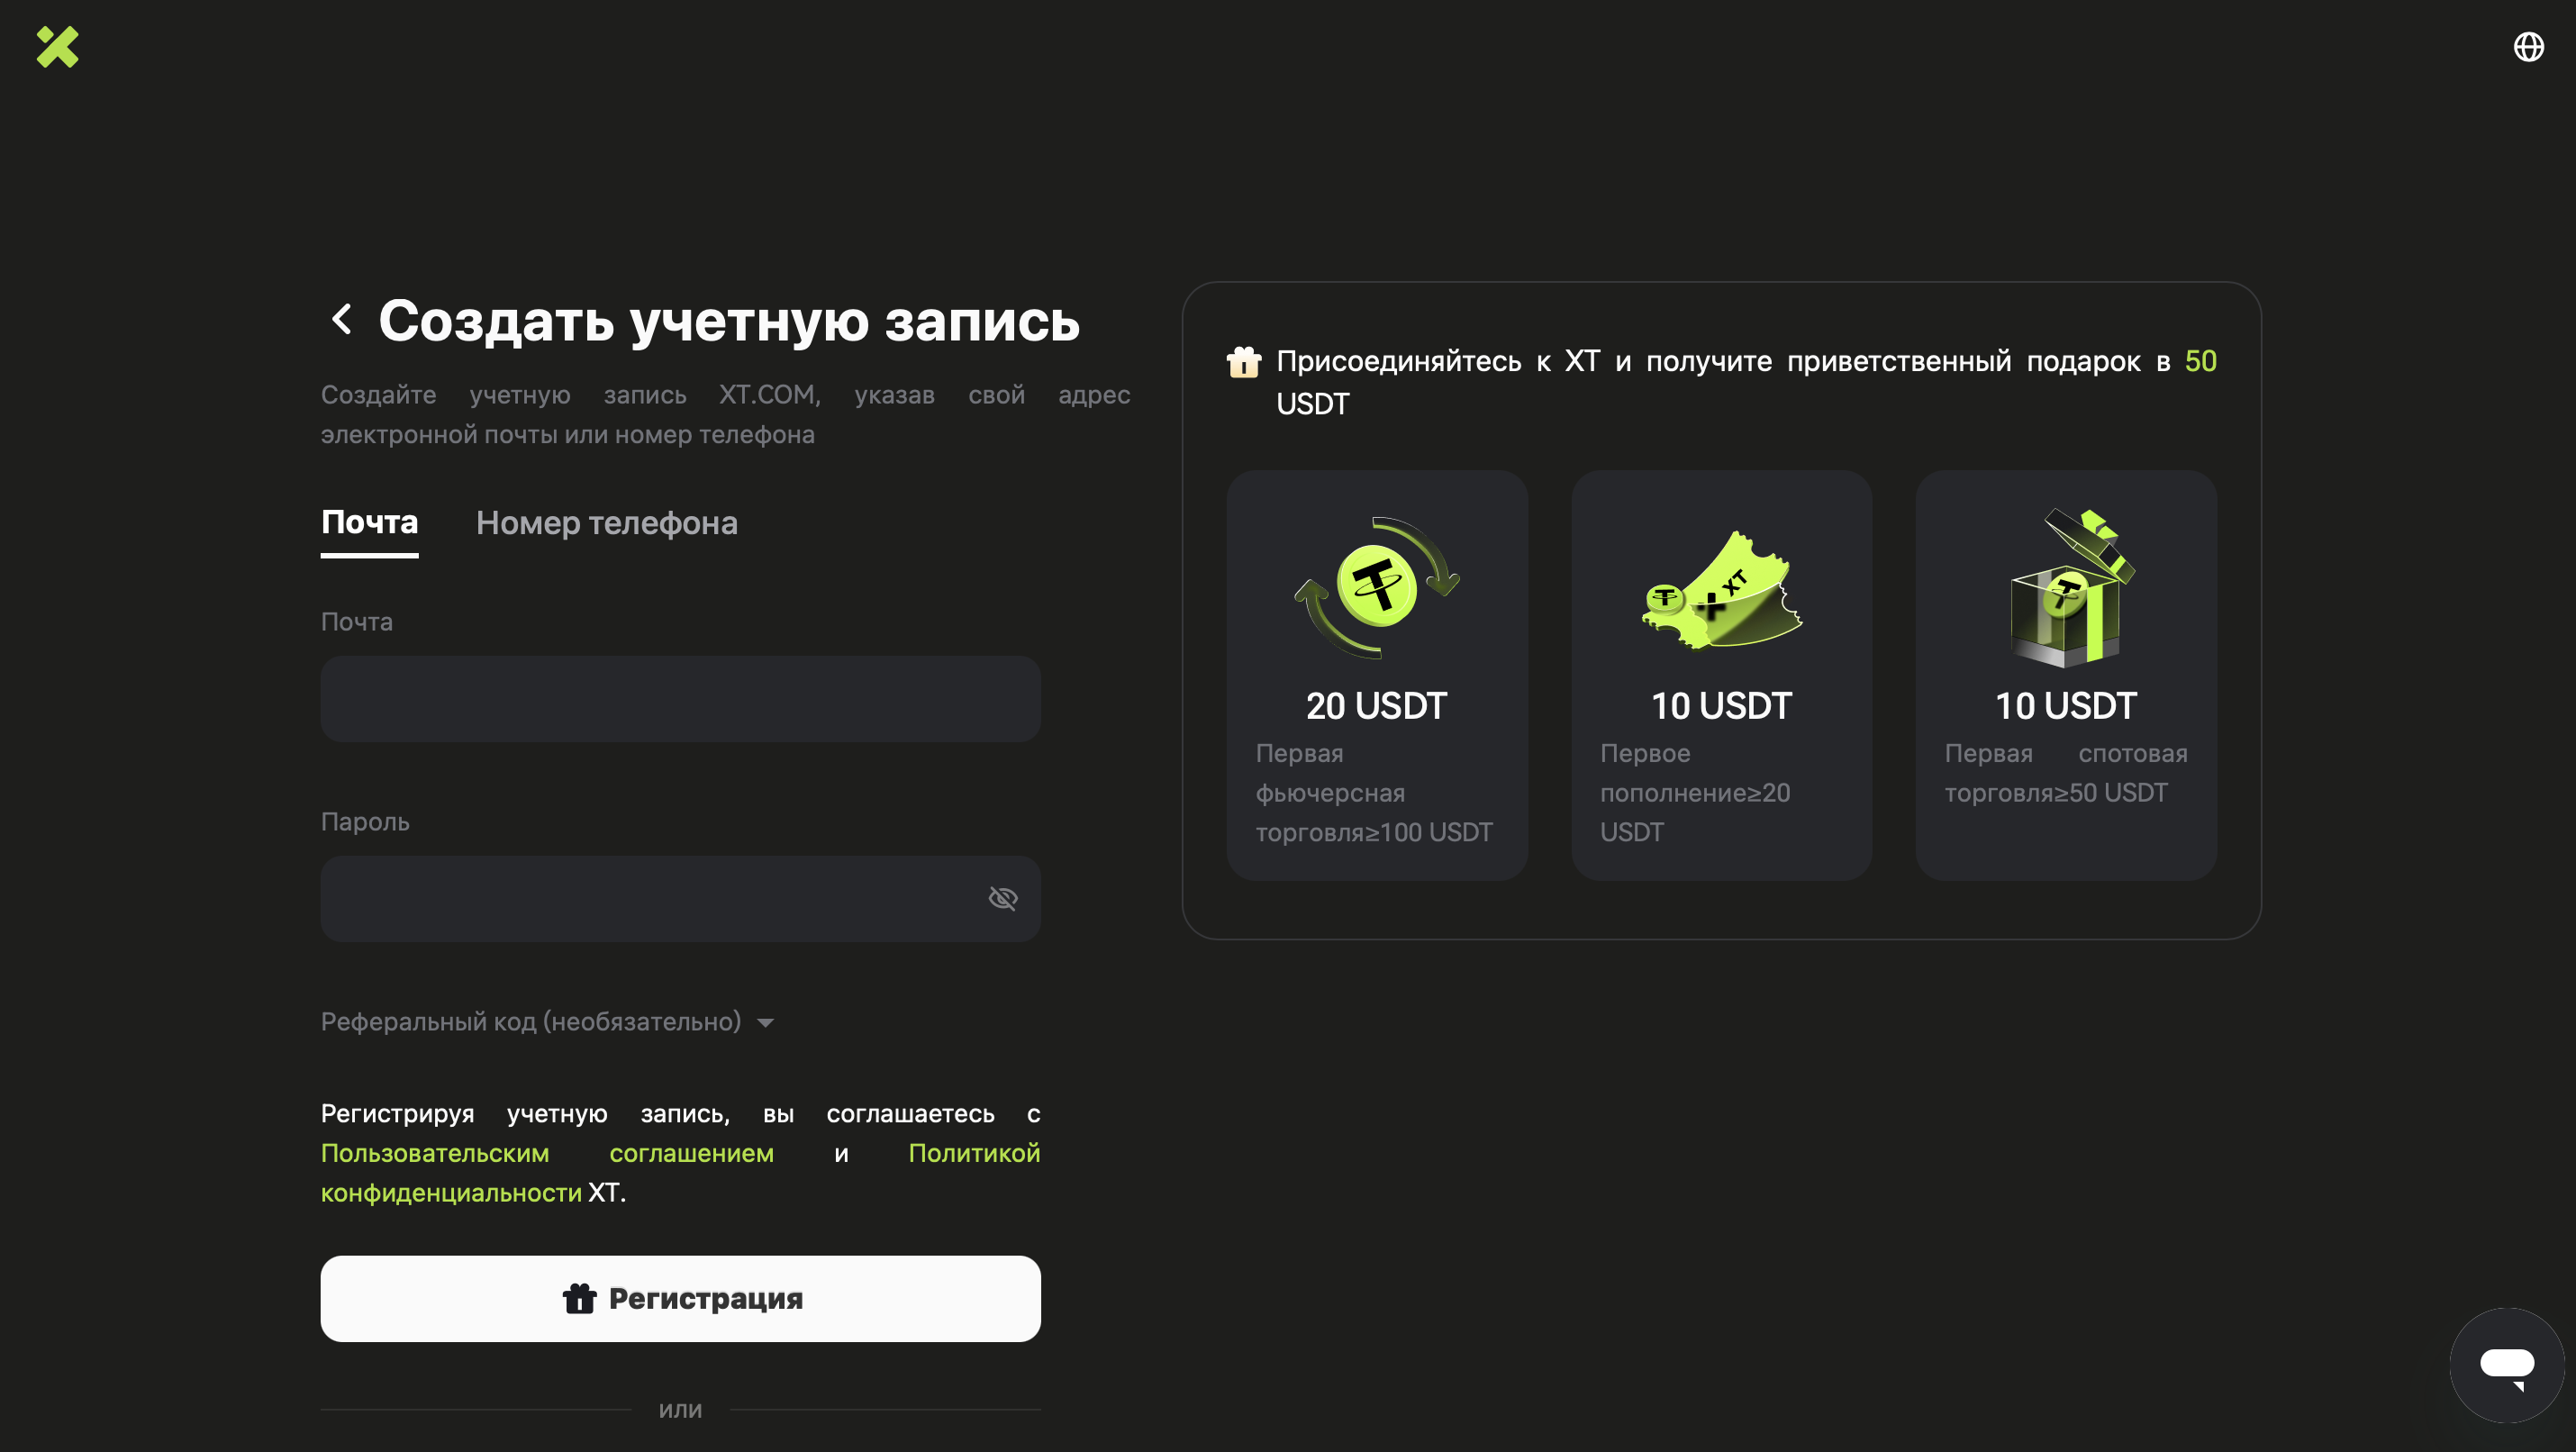This screenshot has height=1452, width=2576.
Task: Click into the Почта email input field
Action: 680,699
